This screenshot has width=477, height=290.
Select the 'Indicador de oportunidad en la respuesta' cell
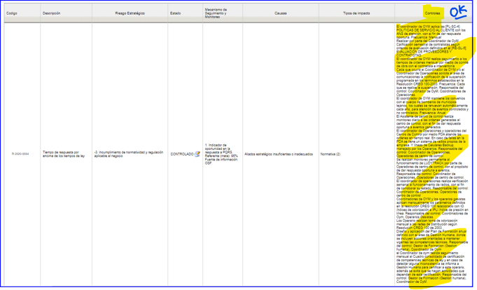[221, 154]
